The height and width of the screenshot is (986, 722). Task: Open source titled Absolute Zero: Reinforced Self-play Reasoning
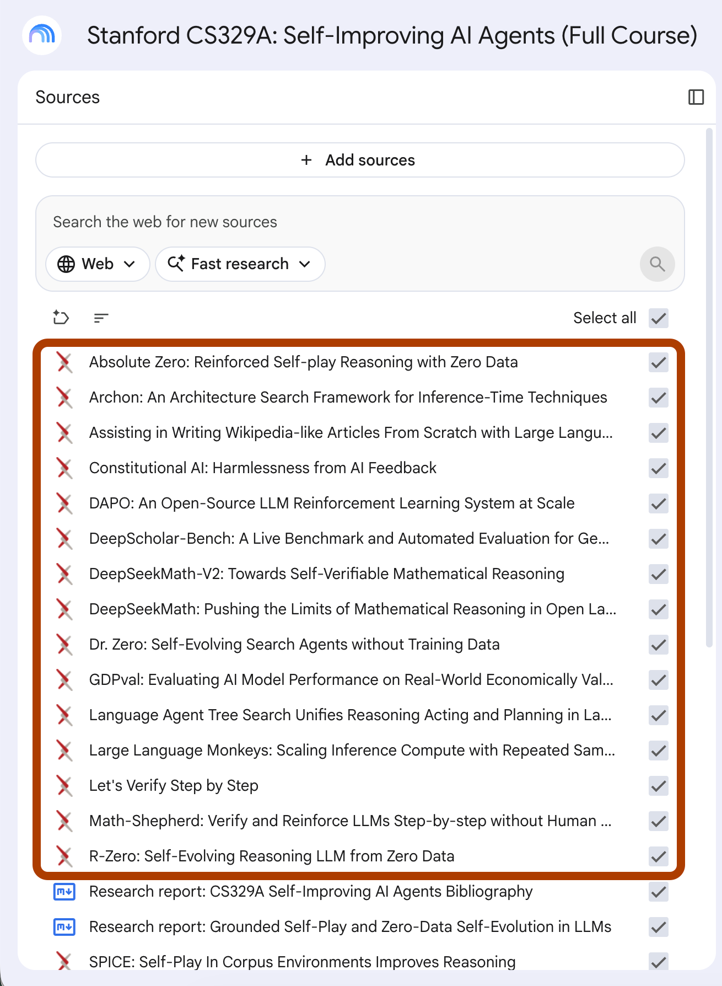(304, 362)
